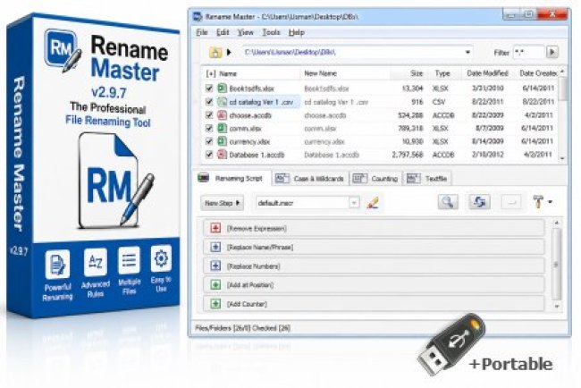Click size value 13,304
The image size is (581, 388).
(412, 89)
